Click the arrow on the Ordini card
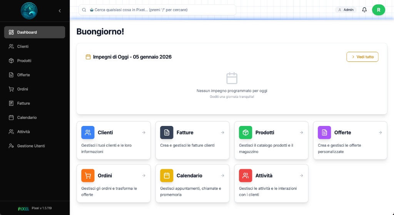This screenshot has width=394, height=215. coord(144,175)
